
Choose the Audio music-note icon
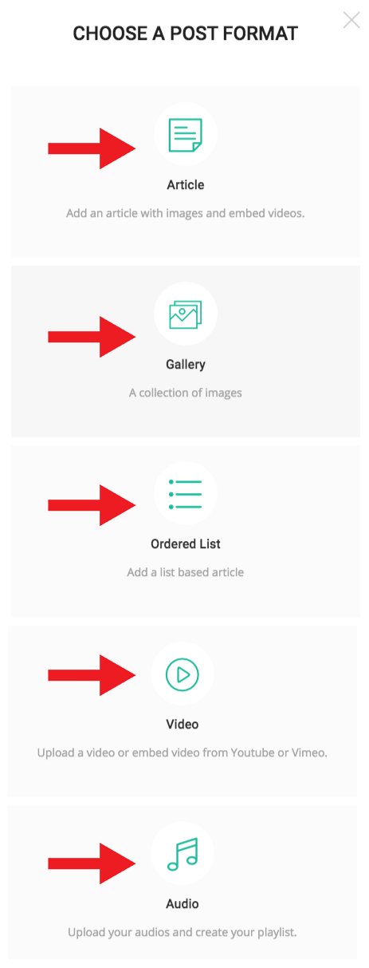click(x=183, y=855)
